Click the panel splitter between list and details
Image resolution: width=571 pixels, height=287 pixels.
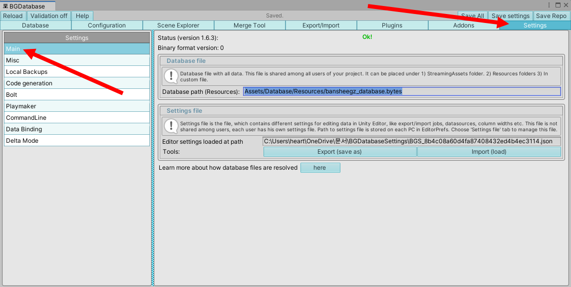click(x=153, y=158)
